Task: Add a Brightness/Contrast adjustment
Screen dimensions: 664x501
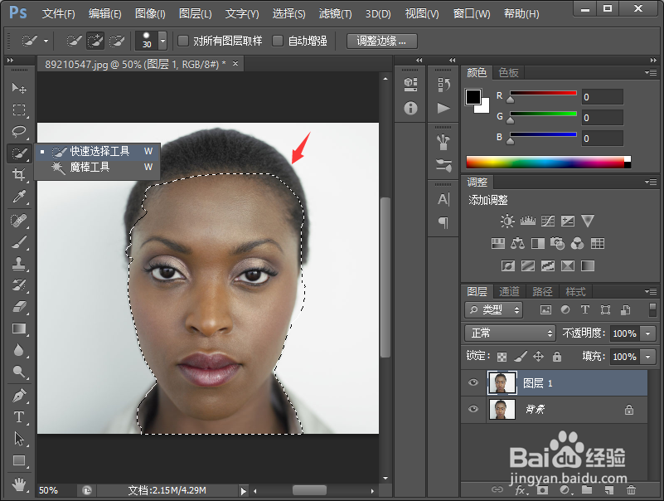Action: pos(506,221)
